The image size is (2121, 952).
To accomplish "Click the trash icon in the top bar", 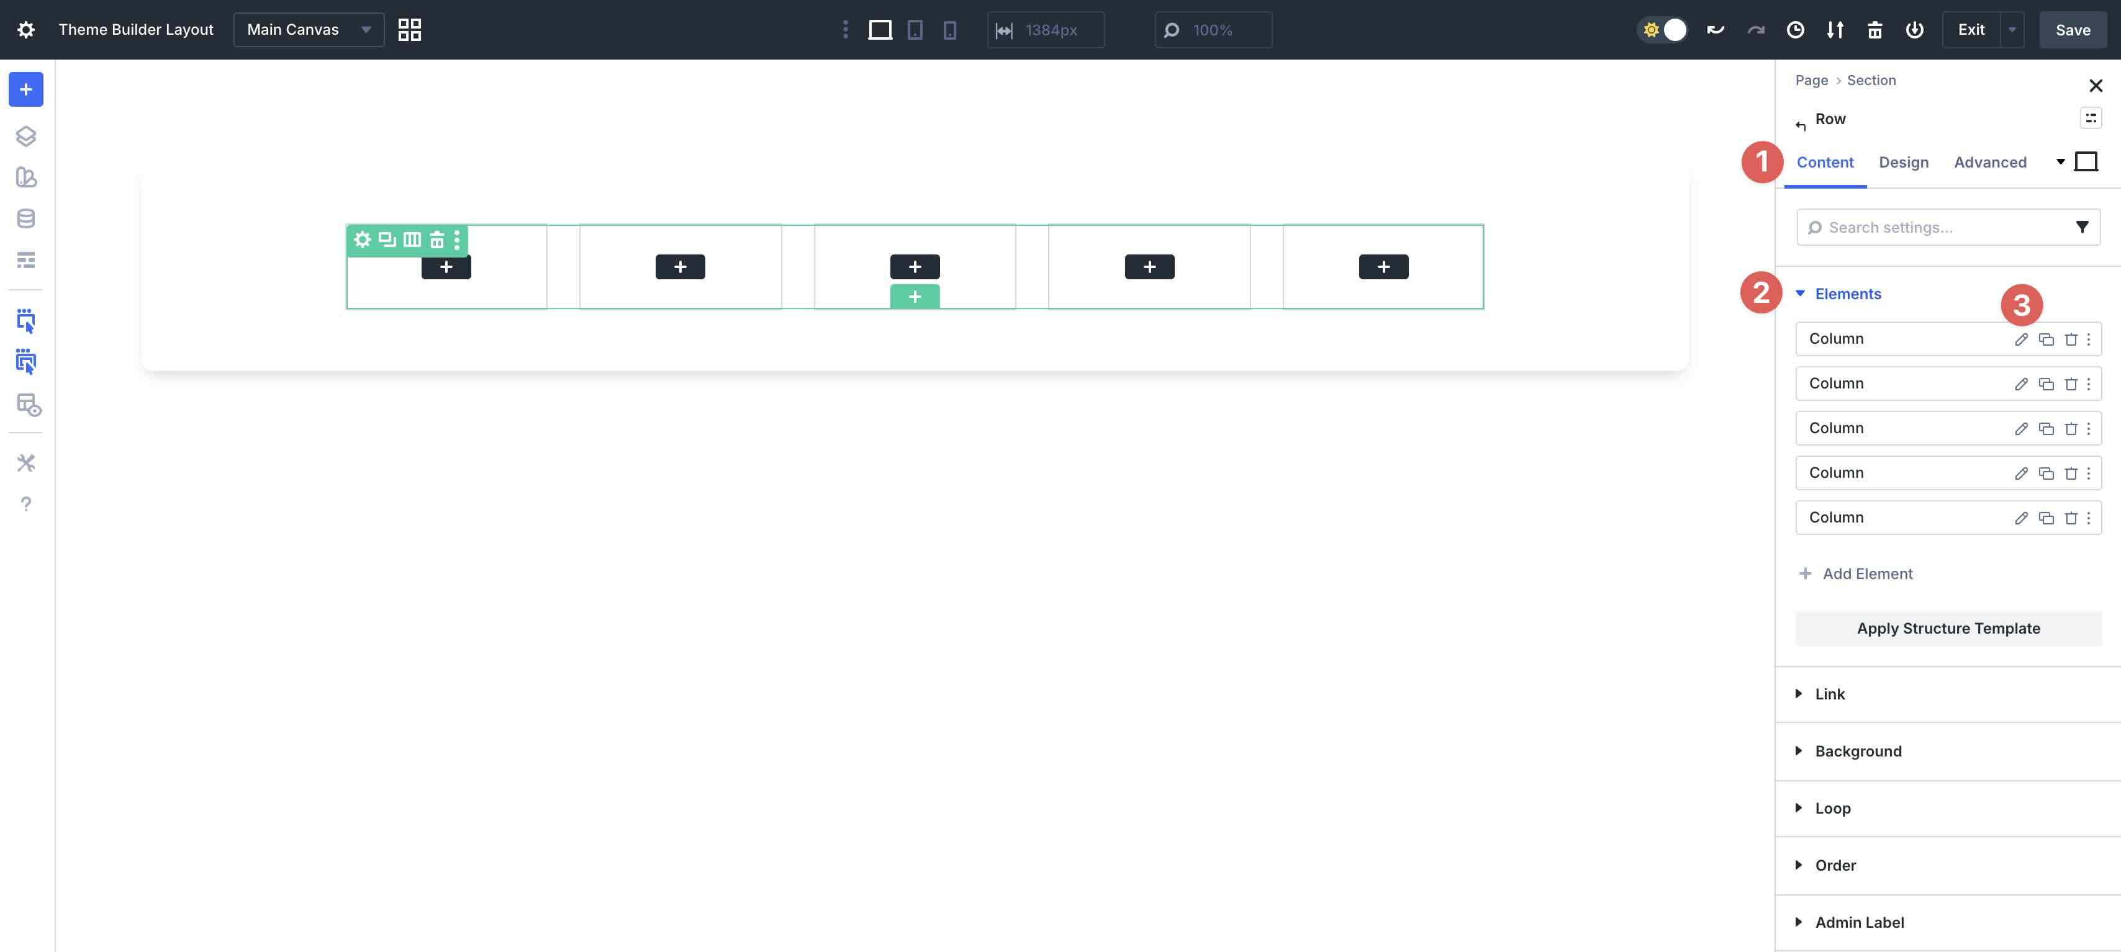I will point(1875,30).
